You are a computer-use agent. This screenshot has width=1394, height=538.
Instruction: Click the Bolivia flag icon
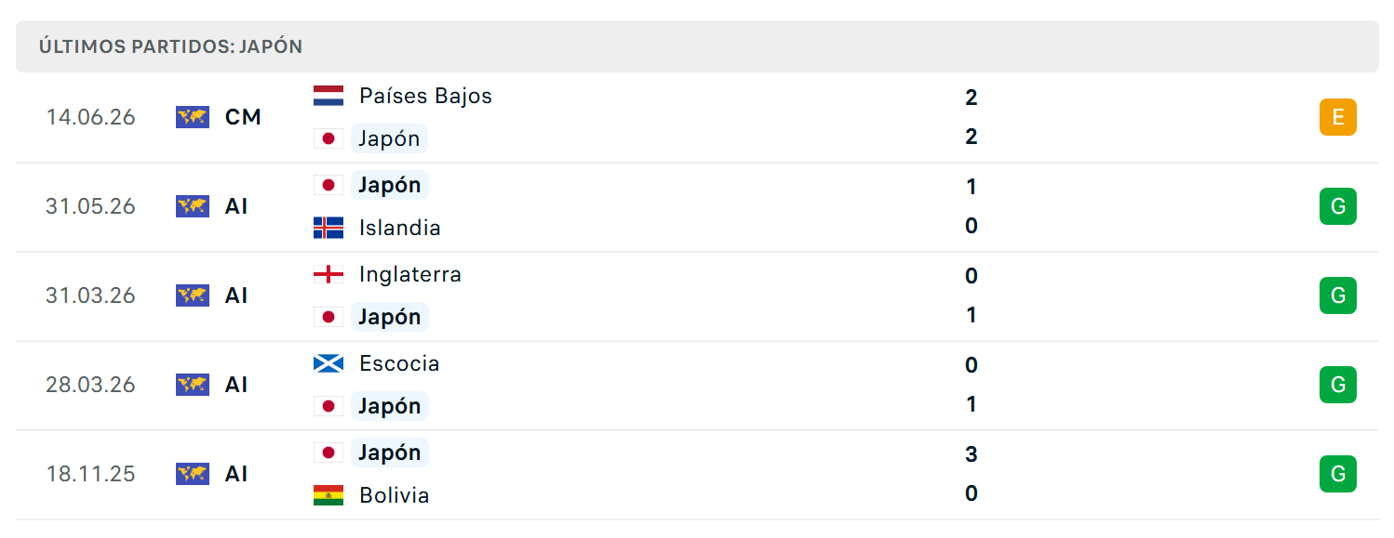click(328, 495)
